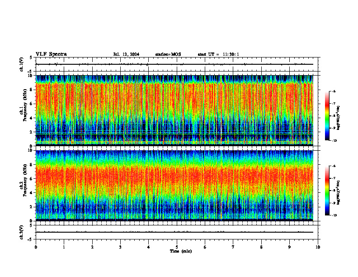The height and width of the screenshot is (277, 358).
Task: Click the time axis tick label "5"
Action: click(177, 247)
